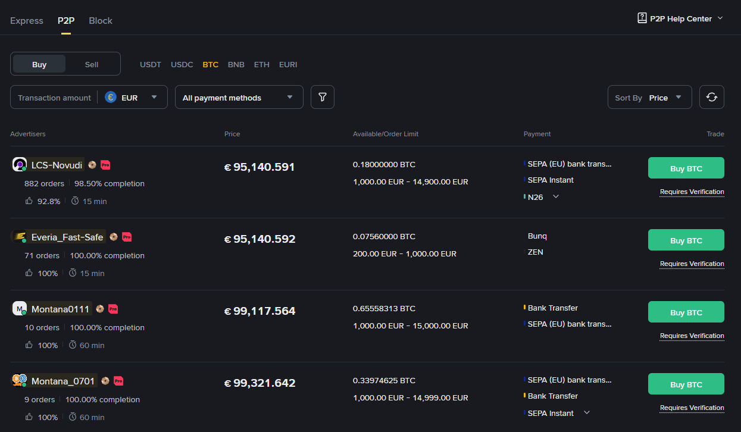Open the Sort By Price dropdown
Viewport: 741px width, 432px height.
[649, 98]
